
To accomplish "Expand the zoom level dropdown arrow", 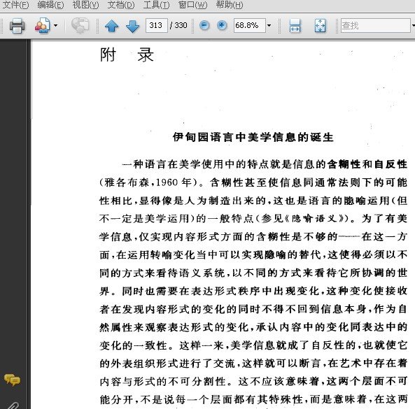I will click(x=269, y=26).
